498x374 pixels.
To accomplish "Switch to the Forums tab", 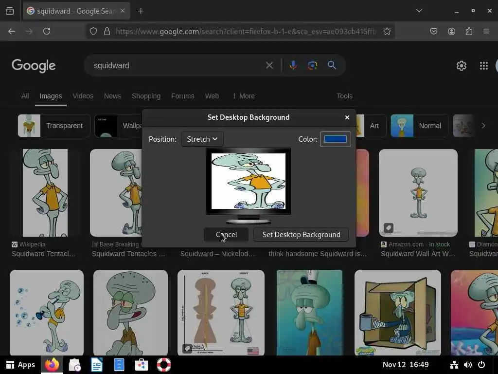I will pyautogui.click(x=183, y=96).
